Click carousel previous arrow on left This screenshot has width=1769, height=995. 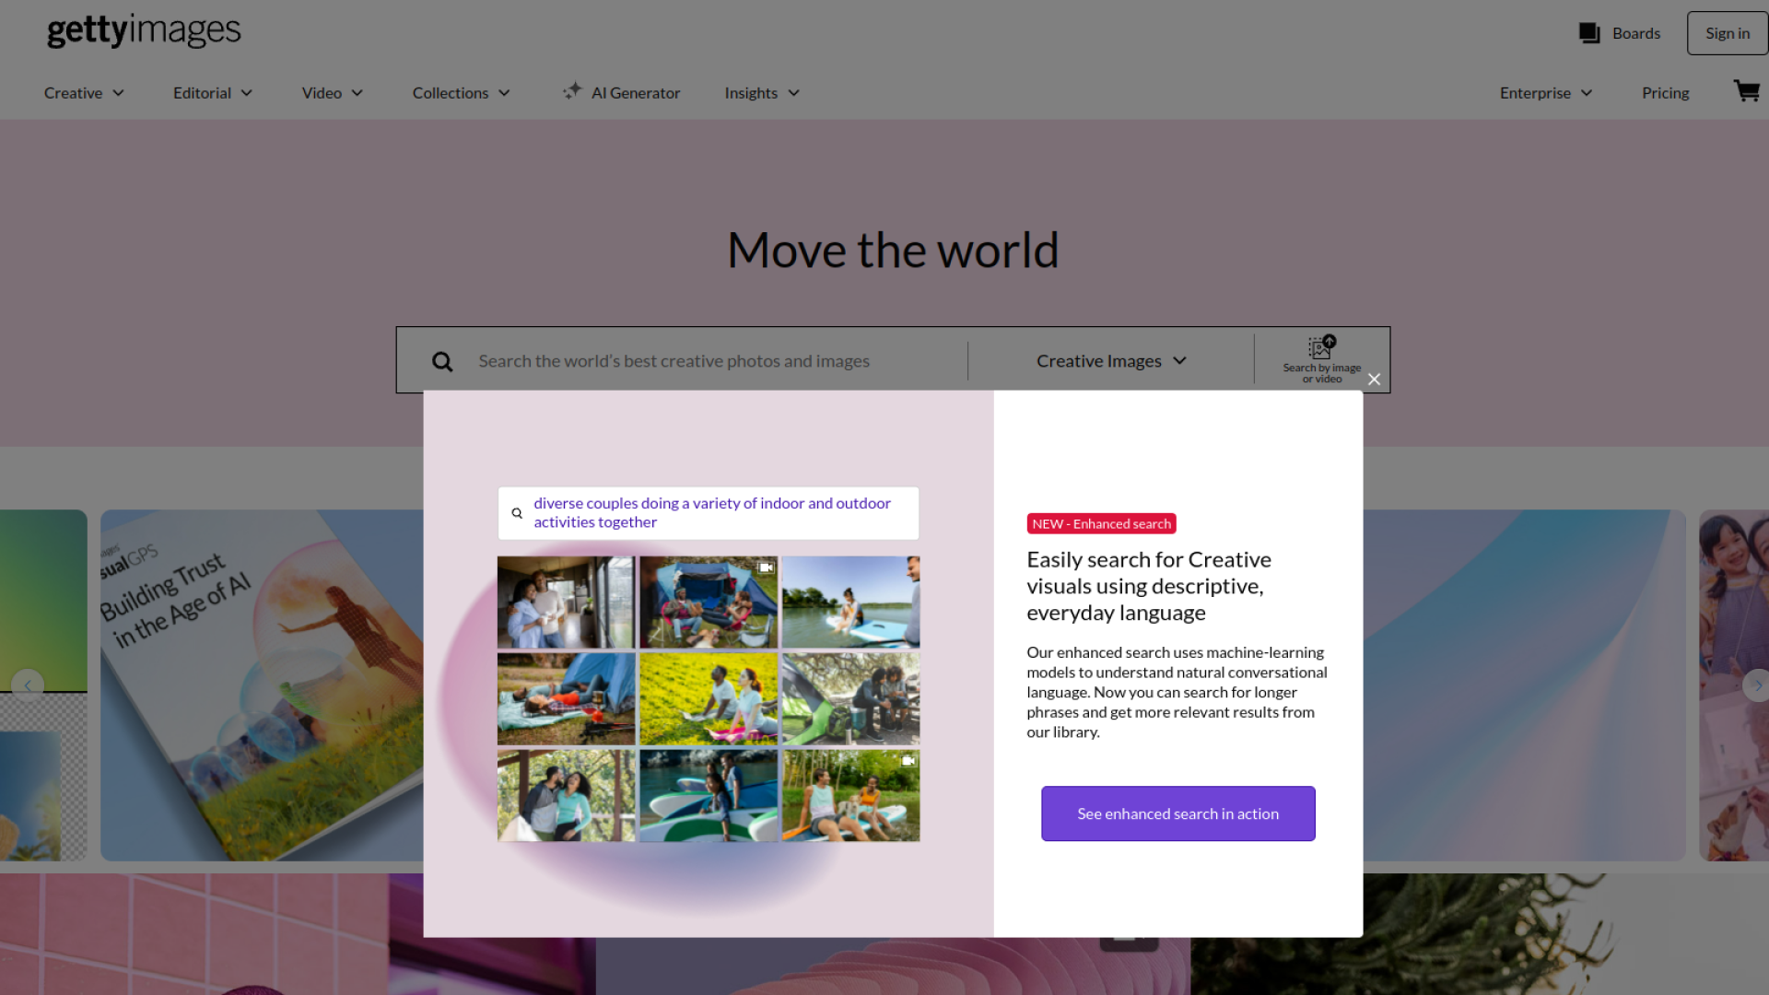tap(28, 685)
